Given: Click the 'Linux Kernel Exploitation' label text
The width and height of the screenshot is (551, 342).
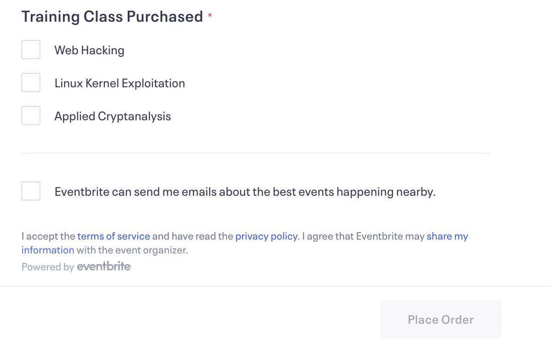Looking at the screenshot, I should tap(119, 83).
